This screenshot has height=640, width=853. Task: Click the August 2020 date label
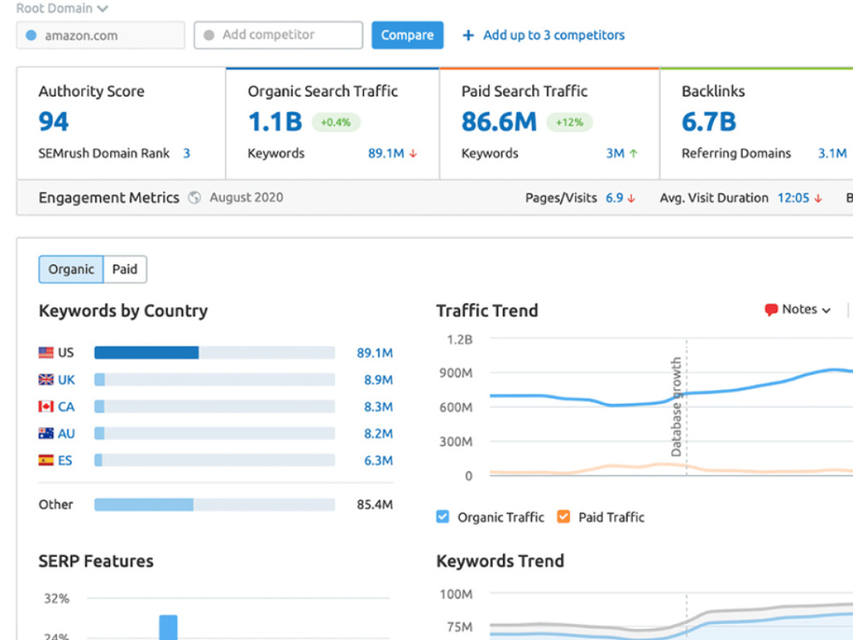click(x=247, y=198)
